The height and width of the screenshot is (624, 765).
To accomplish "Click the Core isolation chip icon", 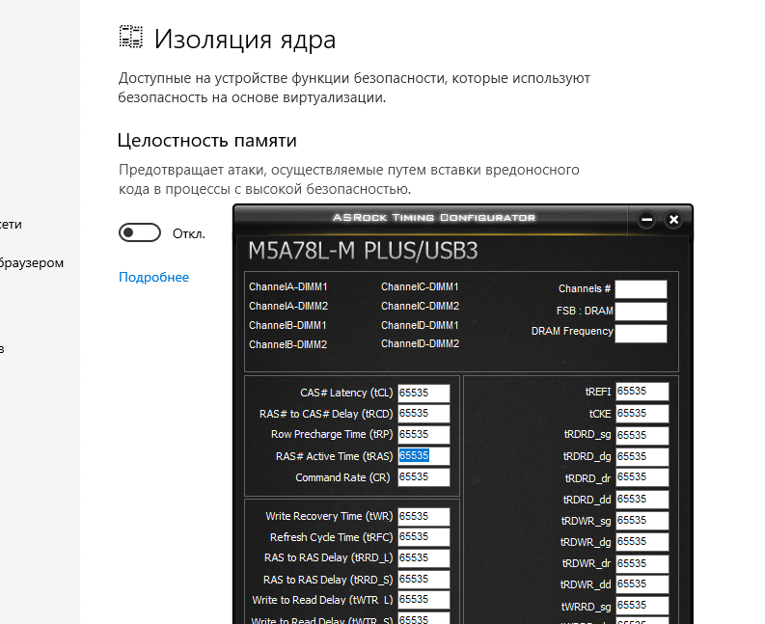I will 130,38.
